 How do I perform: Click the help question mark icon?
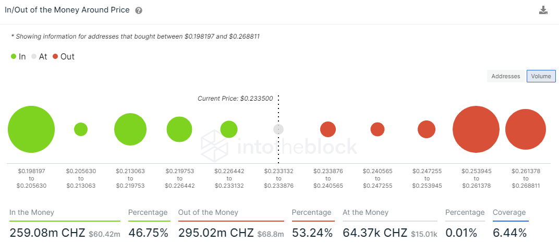[139, 10]
